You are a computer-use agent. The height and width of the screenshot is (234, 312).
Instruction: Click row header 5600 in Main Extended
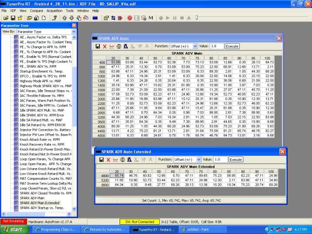(x=103, y=185)
